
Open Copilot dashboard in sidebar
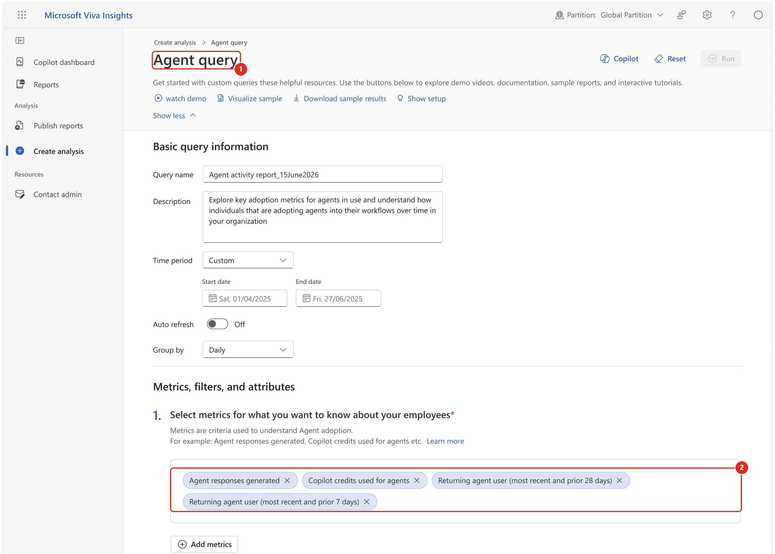(64, 62)
